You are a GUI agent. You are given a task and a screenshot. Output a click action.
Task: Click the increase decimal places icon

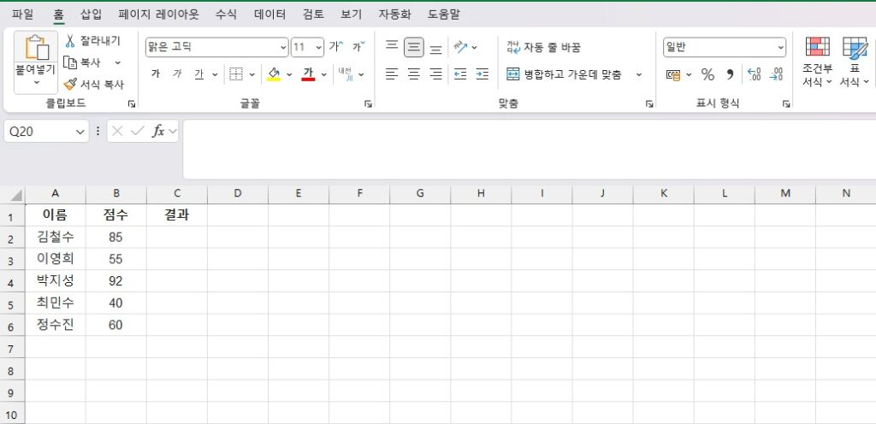coord(754,74)
